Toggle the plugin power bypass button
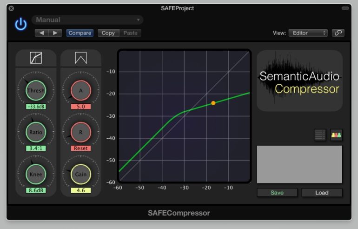Viewport: 358px width, 229px height. click(21, 24)
